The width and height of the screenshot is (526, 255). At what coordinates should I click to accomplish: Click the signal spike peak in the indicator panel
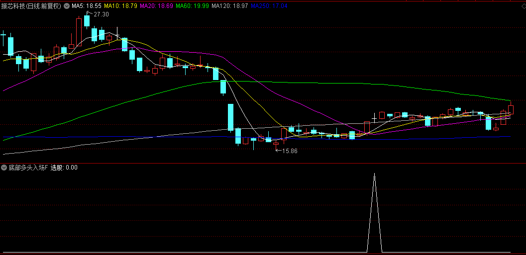tap(374, 174)
